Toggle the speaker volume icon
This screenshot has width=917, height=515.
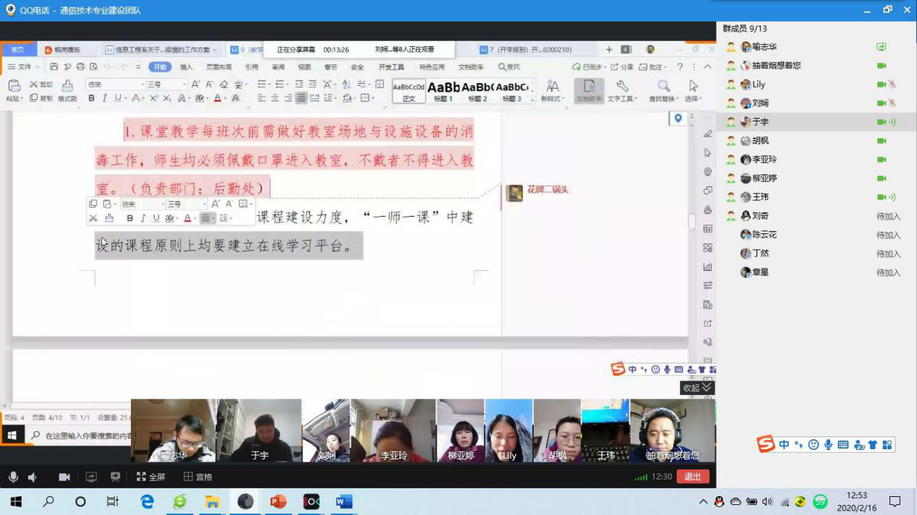(x=33, y=477)
